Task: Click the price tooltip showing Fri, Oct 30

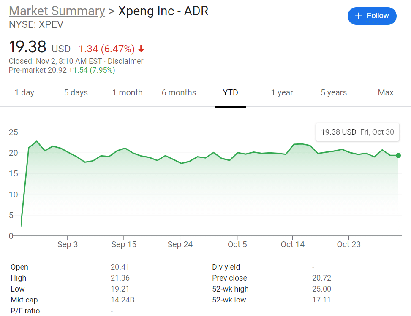Action: (357, 132)
